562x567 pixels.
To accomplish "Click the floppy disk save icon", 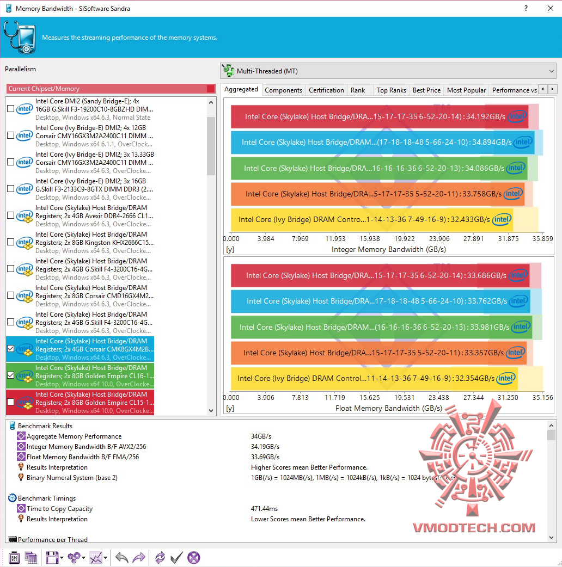I will coord(51,558).
